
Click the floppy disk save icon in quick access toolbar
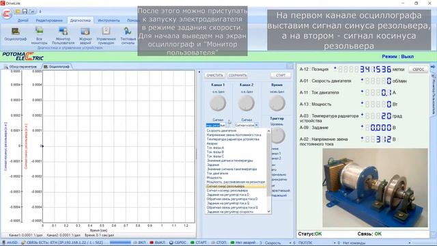click(25, 11)
